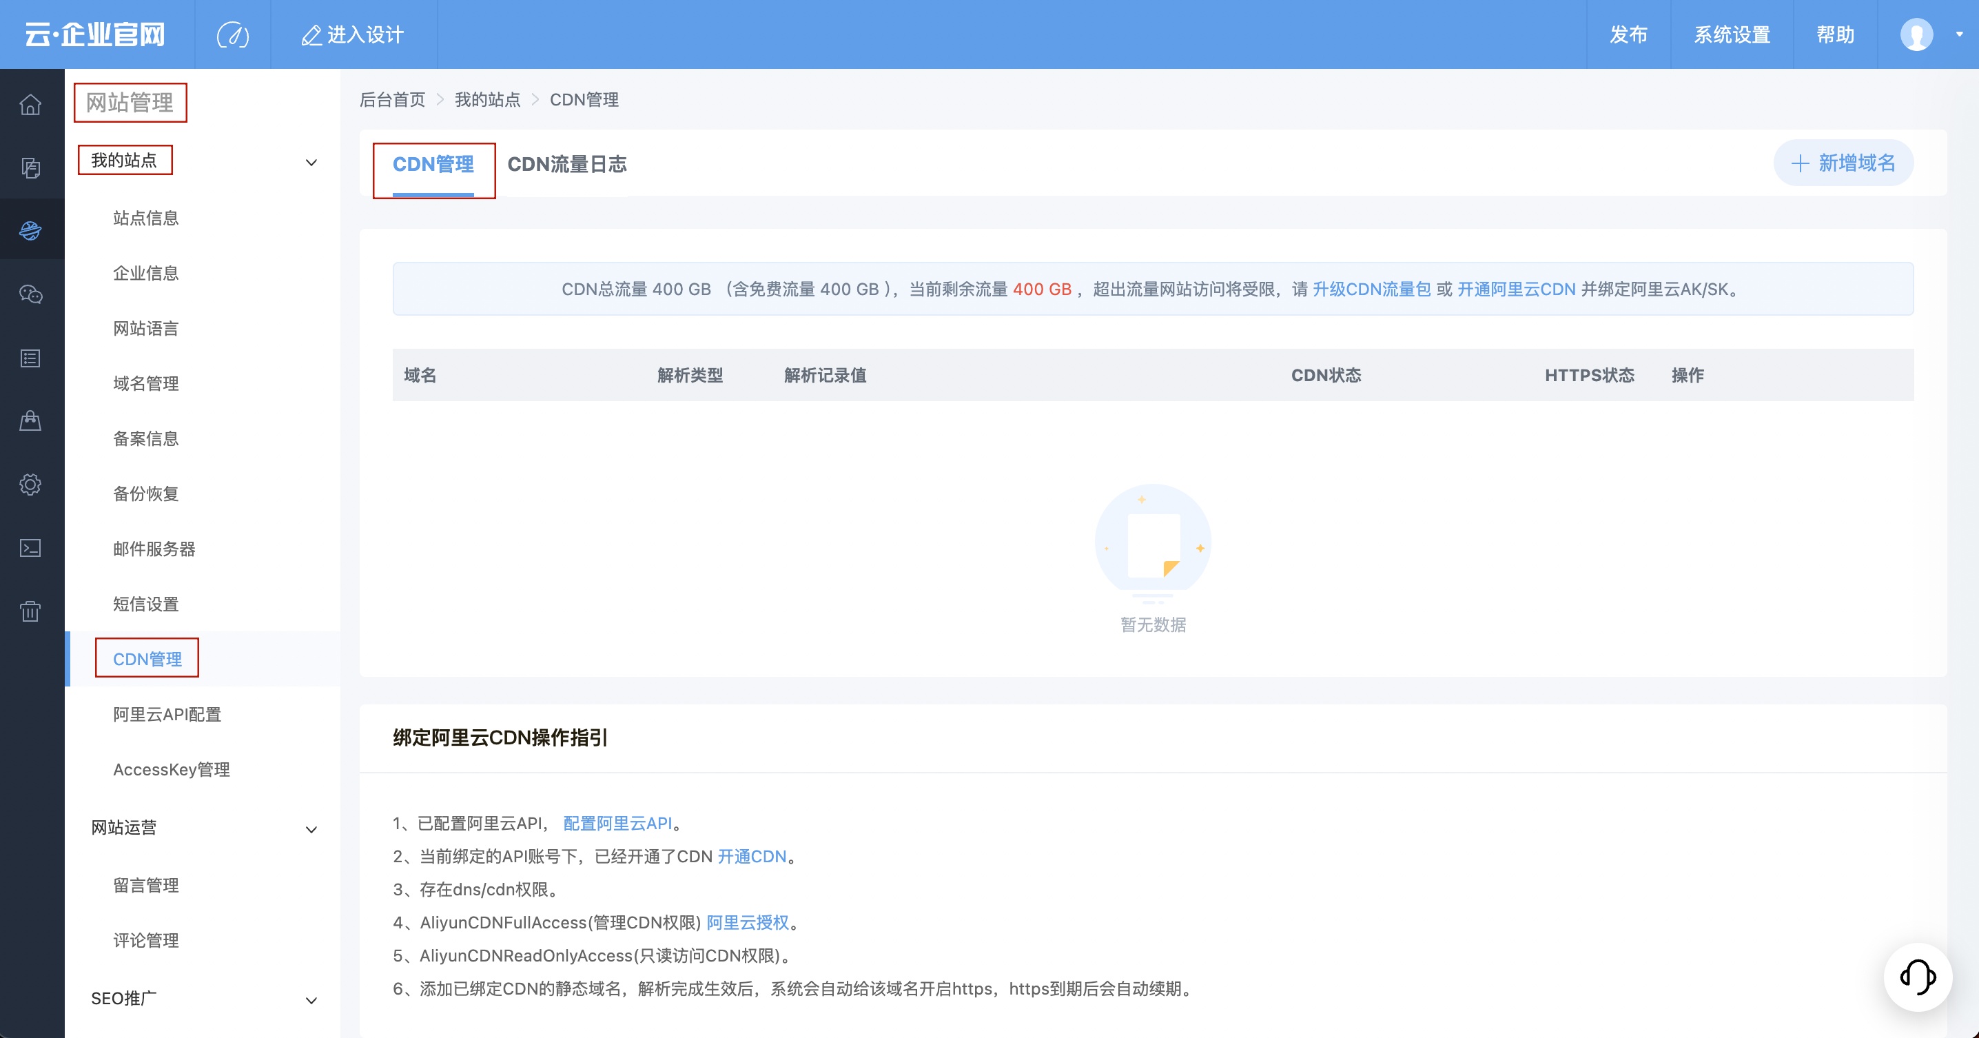The height and width of the screenshot is (1038, 1979).
Task: Click the red 400 GB remaining value
Action: (x=1042, y=289)
